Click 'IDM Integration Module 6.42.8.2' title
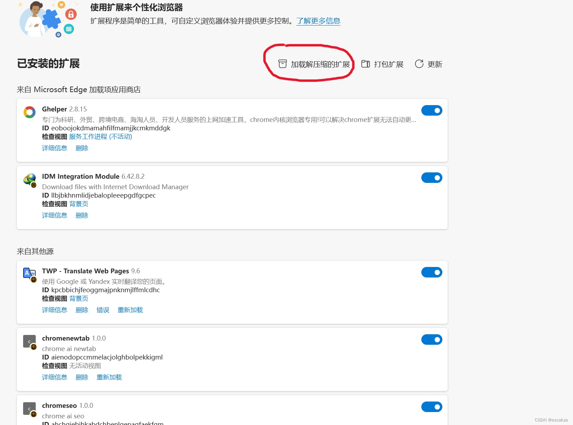Screen dimensions: 573x425 click(93, 177)
